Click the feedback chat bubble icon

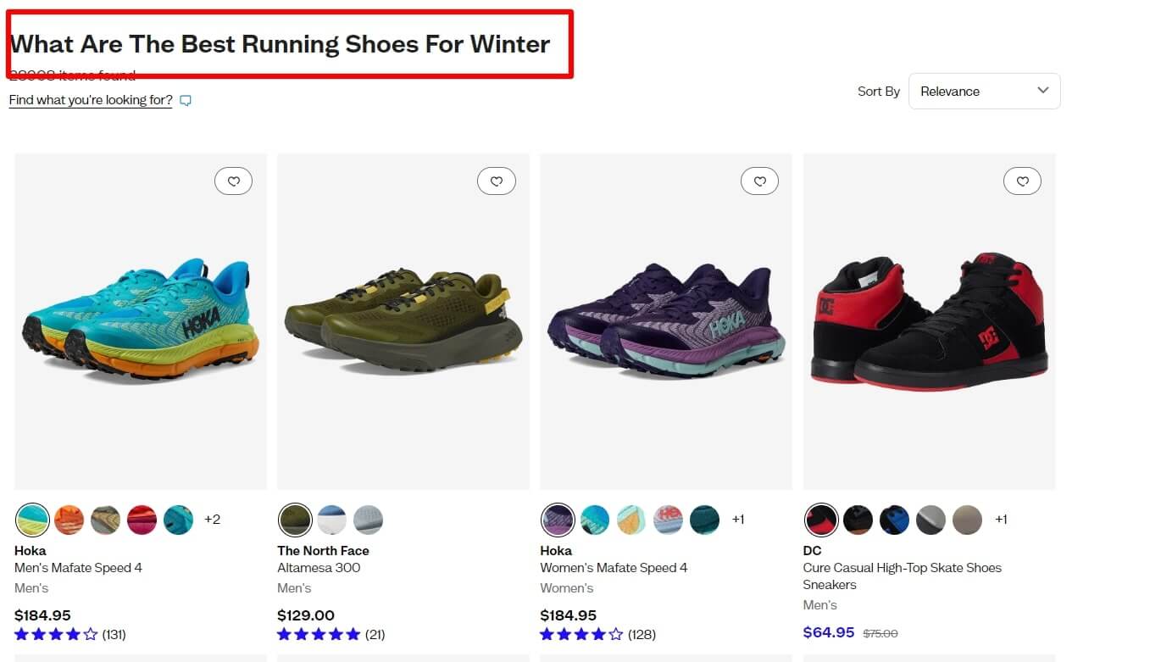pos(186,101)
